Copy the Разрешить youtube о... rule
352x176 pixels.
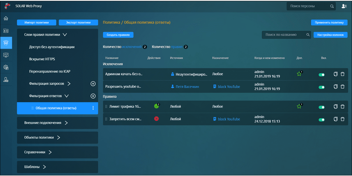pos(335,87)
